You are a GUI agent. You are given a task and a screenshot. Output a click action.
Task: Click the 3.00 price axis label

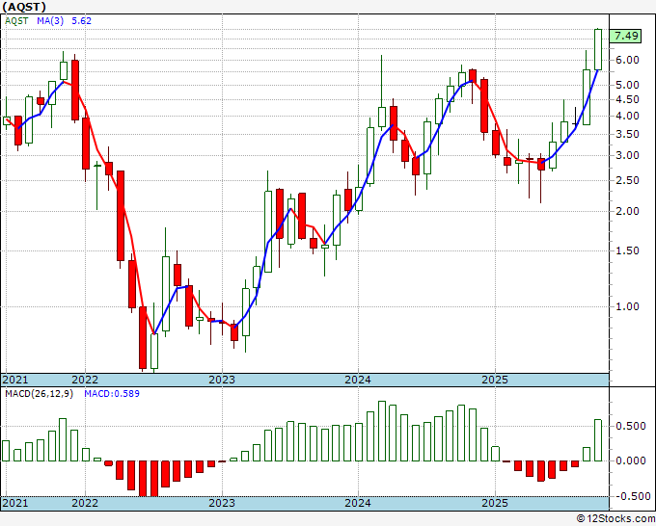(627, 155)
